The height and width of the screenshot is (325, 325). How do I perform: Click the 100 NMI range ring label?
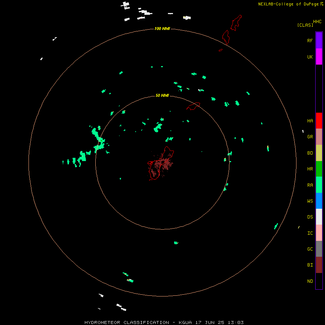pos(162,29)
